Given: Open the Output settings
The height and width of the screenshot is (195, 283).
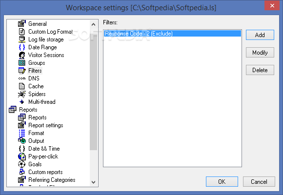Looking at the screenshot, I should [36, 141].
